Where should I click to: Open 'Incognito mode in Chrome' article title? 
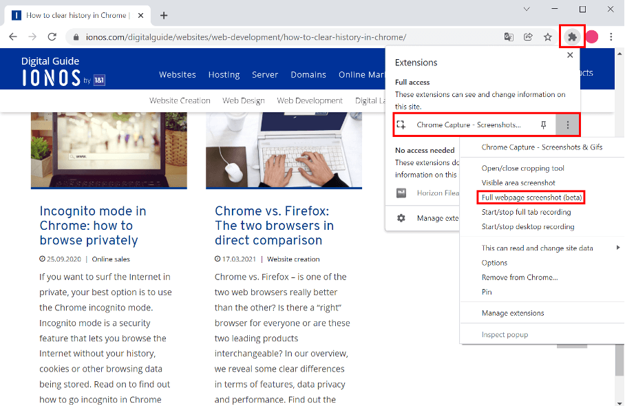[93, 226]
